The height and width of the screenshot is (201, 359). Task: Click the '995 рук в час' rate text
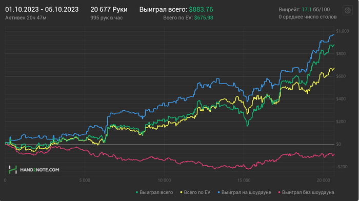coord(107,17)
